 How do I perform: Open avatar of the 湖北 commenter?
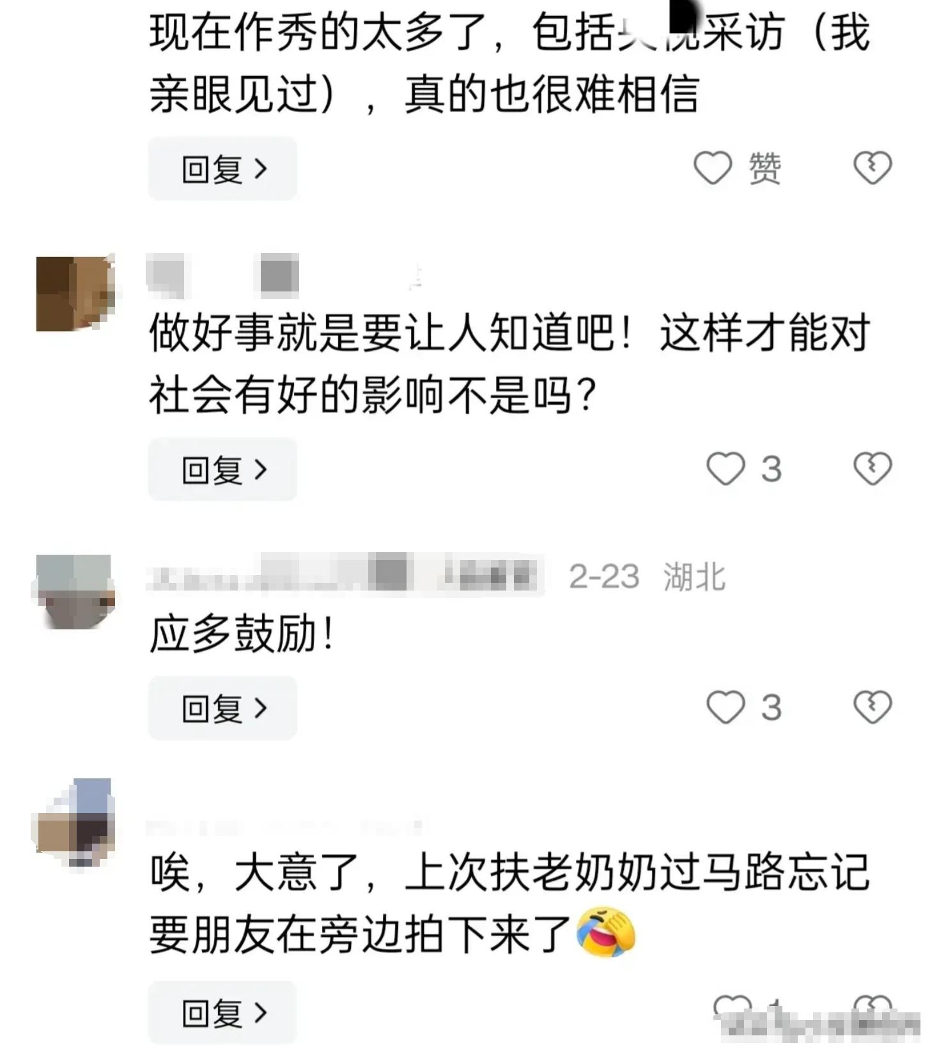(74, 592)
